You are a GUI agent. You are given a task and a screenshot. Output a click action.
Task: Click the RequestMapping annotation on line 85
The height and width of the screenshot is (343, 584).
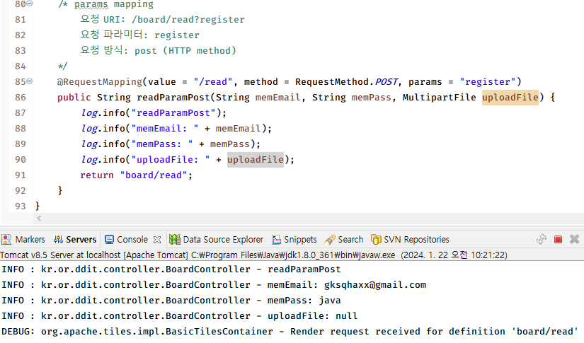coord(99,82)
